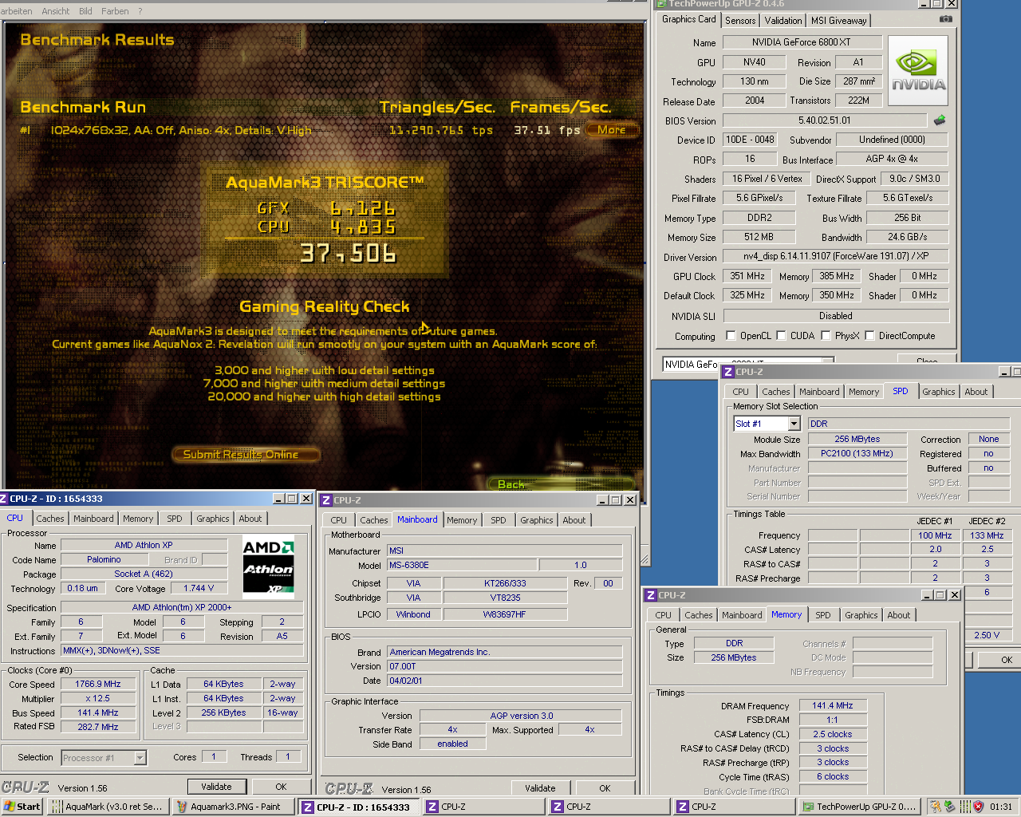The width and height of the screenshot is (1021, 817).
Task: Switch to the Validation tab in GPU-Z
Action: click(783, 21)
